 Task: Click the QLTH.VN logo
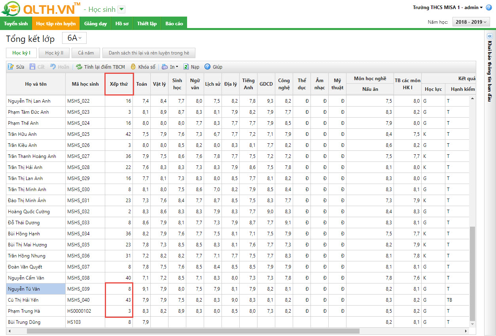click(x=41, y=9)
